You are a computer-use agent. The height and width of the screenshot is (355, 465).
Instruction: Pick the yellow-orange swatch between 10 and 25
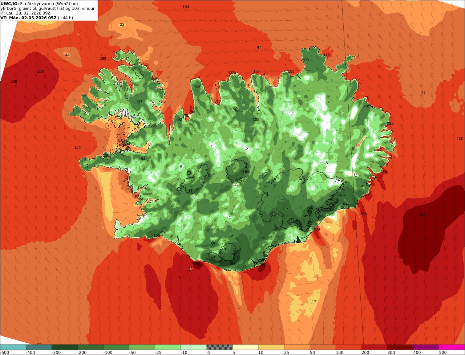271,347
